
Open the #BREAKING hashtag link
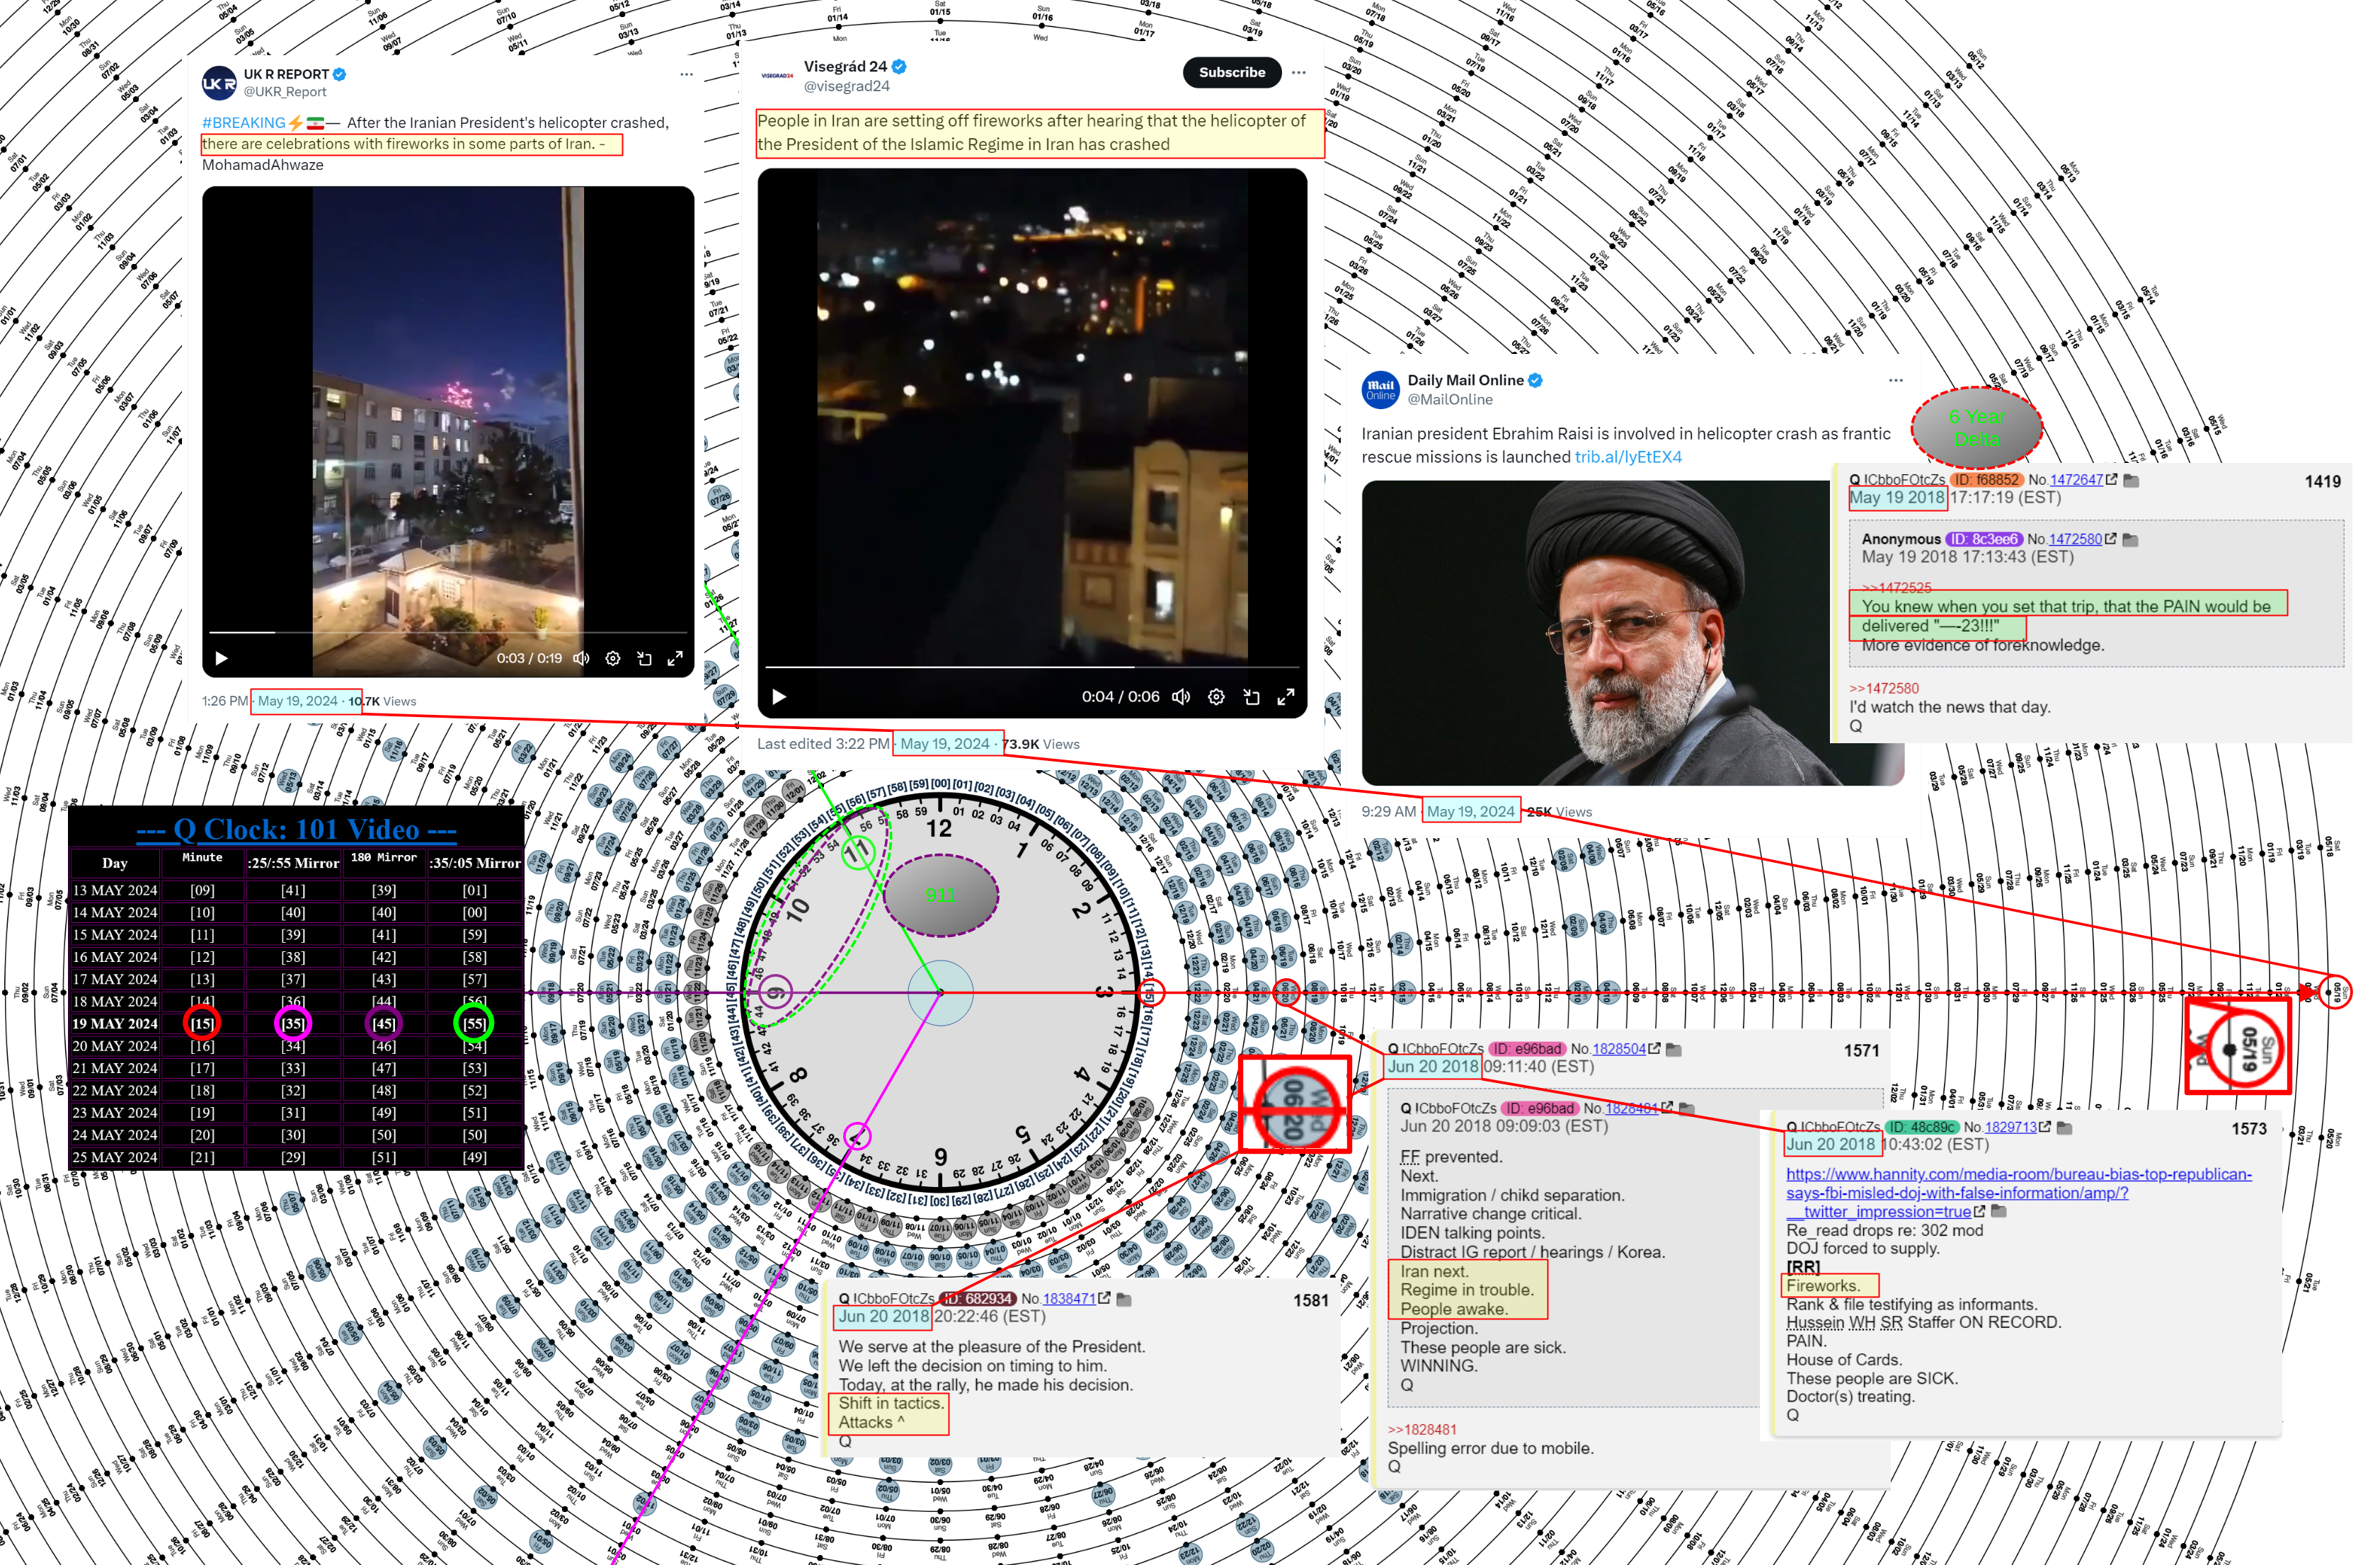point(244,122)
